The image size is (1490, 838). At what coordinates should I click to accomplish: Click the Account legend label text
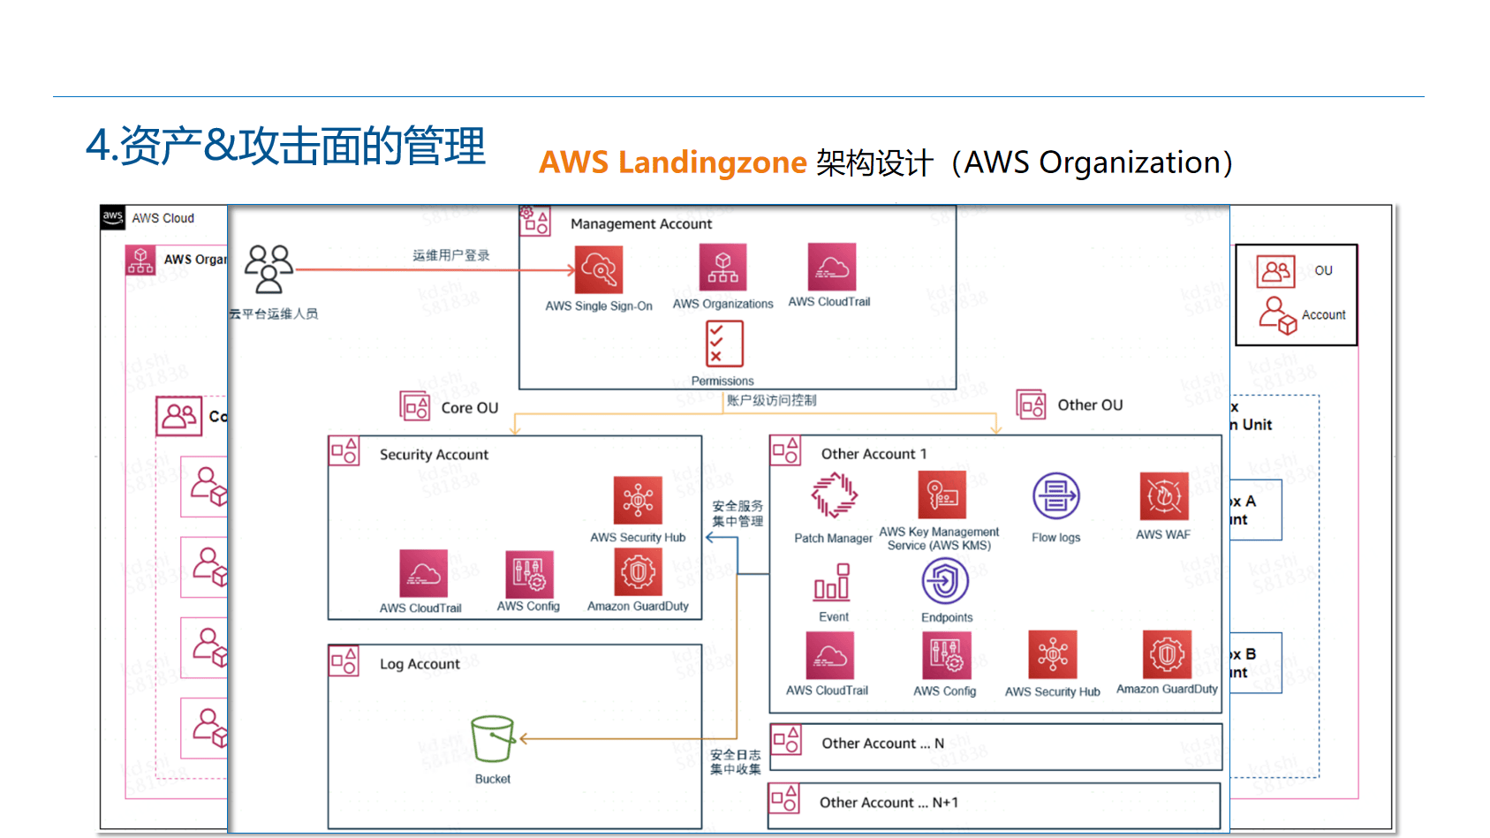pyautogui.click(x=1324, y=315)
